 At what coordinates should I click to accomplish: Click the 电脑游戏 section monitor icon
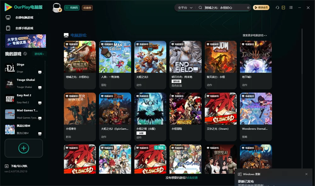coord(66,35)
